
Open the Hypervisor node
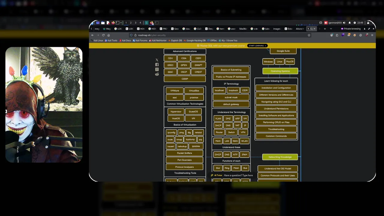[176, 112]
